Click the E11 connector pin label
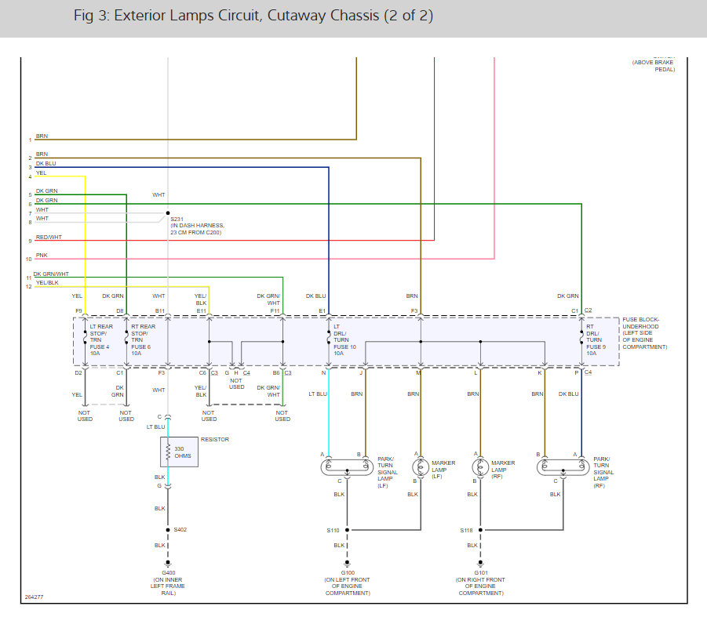Viewport: 707px width, 617px height. (x=201, y=310)
